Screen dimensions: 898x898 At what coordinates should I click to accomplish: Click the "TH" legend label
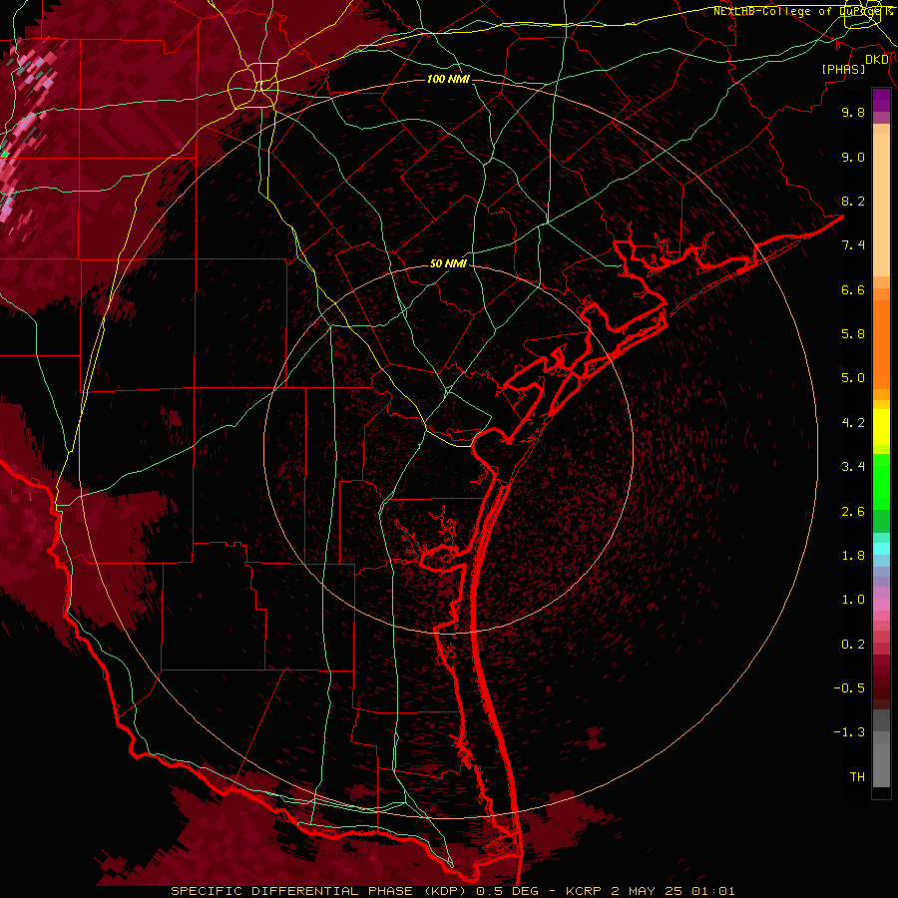857,777
